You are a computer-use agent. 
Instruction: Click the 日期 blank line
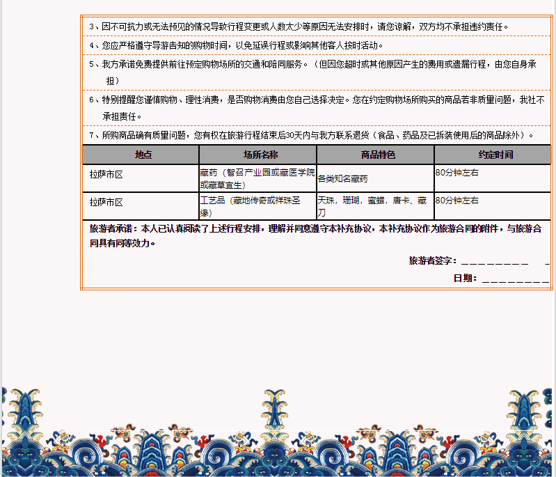click(515, 279)
